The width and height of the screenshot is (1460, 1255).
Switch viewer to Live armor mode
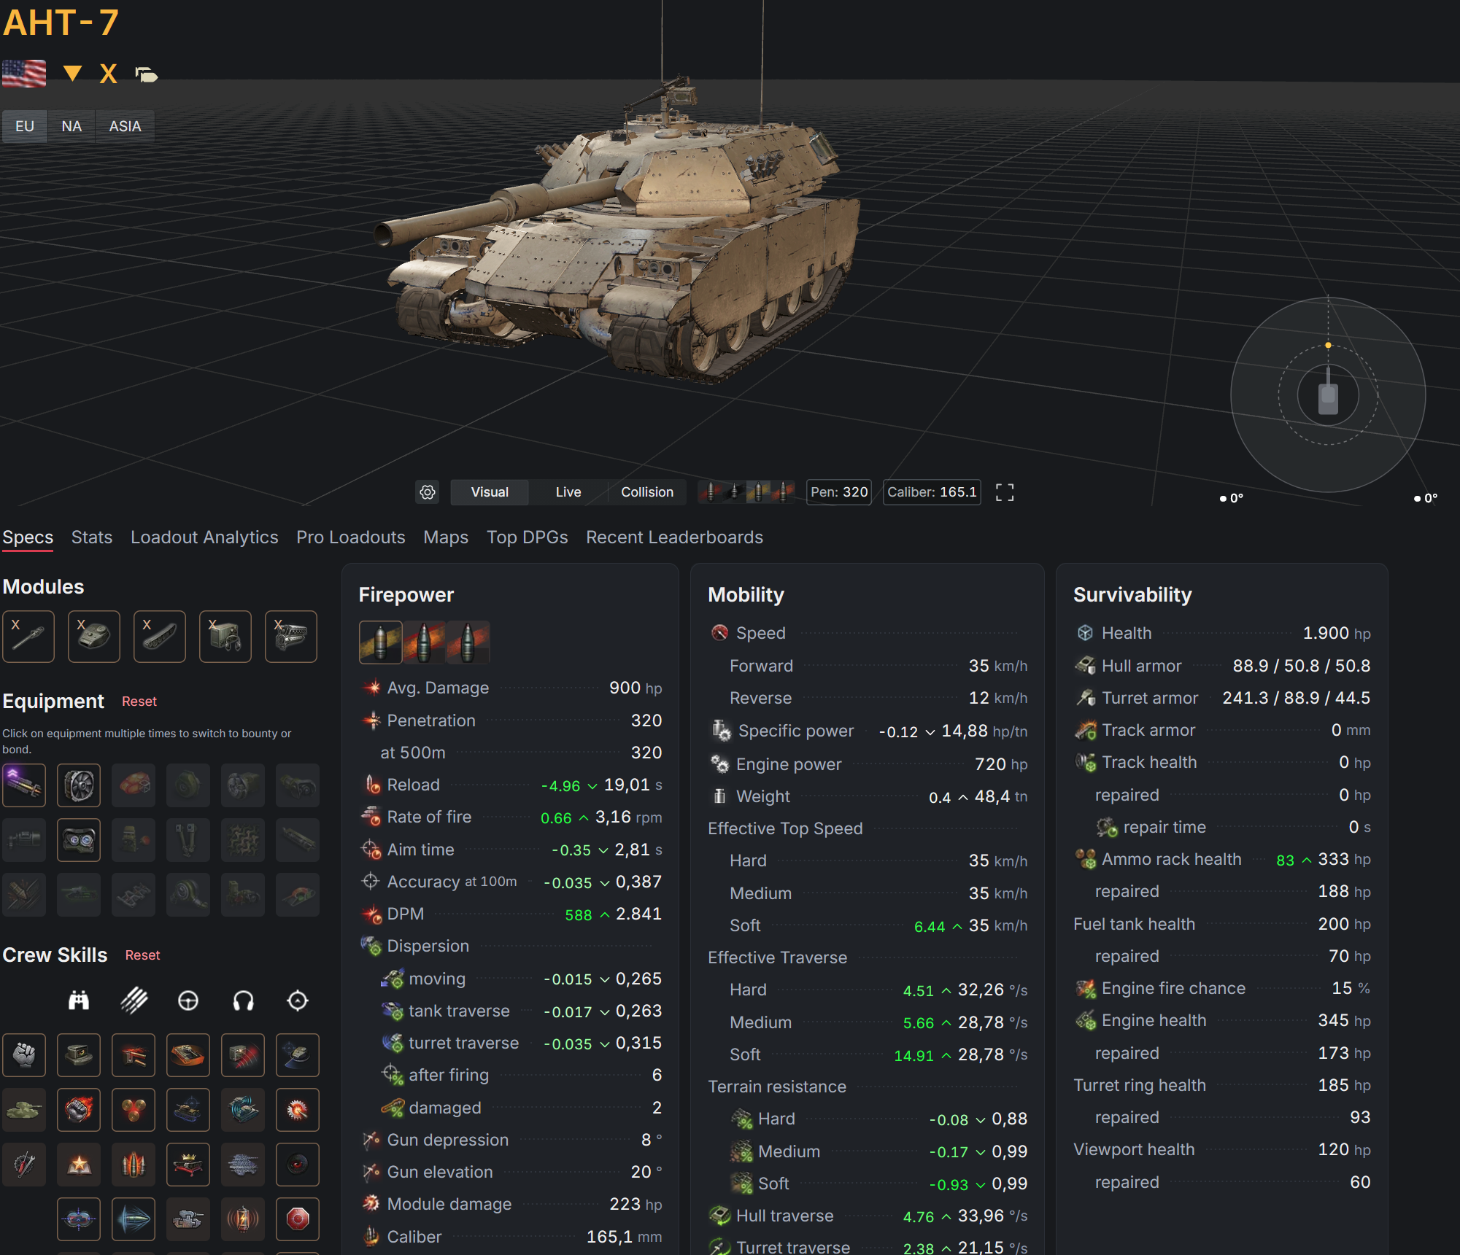pos(568,492)
